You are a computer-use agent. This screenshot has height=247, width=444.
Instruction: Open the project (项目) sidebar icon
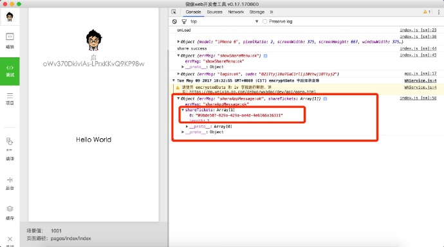tap(10, 99)
